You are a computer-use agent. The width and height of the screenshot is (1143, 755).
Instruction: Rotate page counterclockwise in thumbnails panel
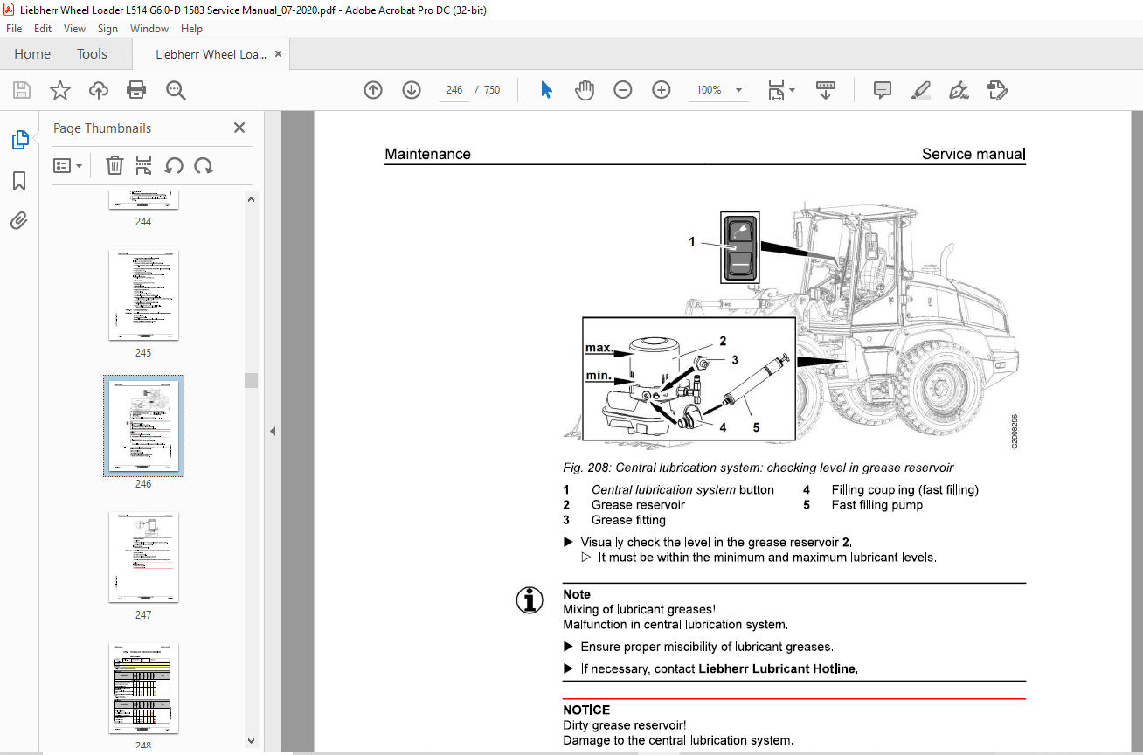[174, 165]
